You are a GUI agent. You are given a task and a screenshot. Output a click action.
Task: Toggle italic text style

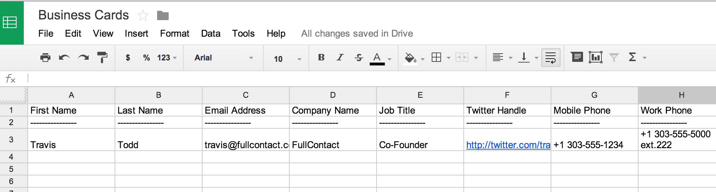340,58
